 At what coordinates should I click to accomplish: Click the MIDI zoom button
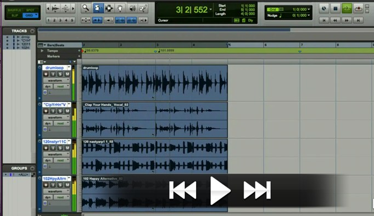point(65,9)
